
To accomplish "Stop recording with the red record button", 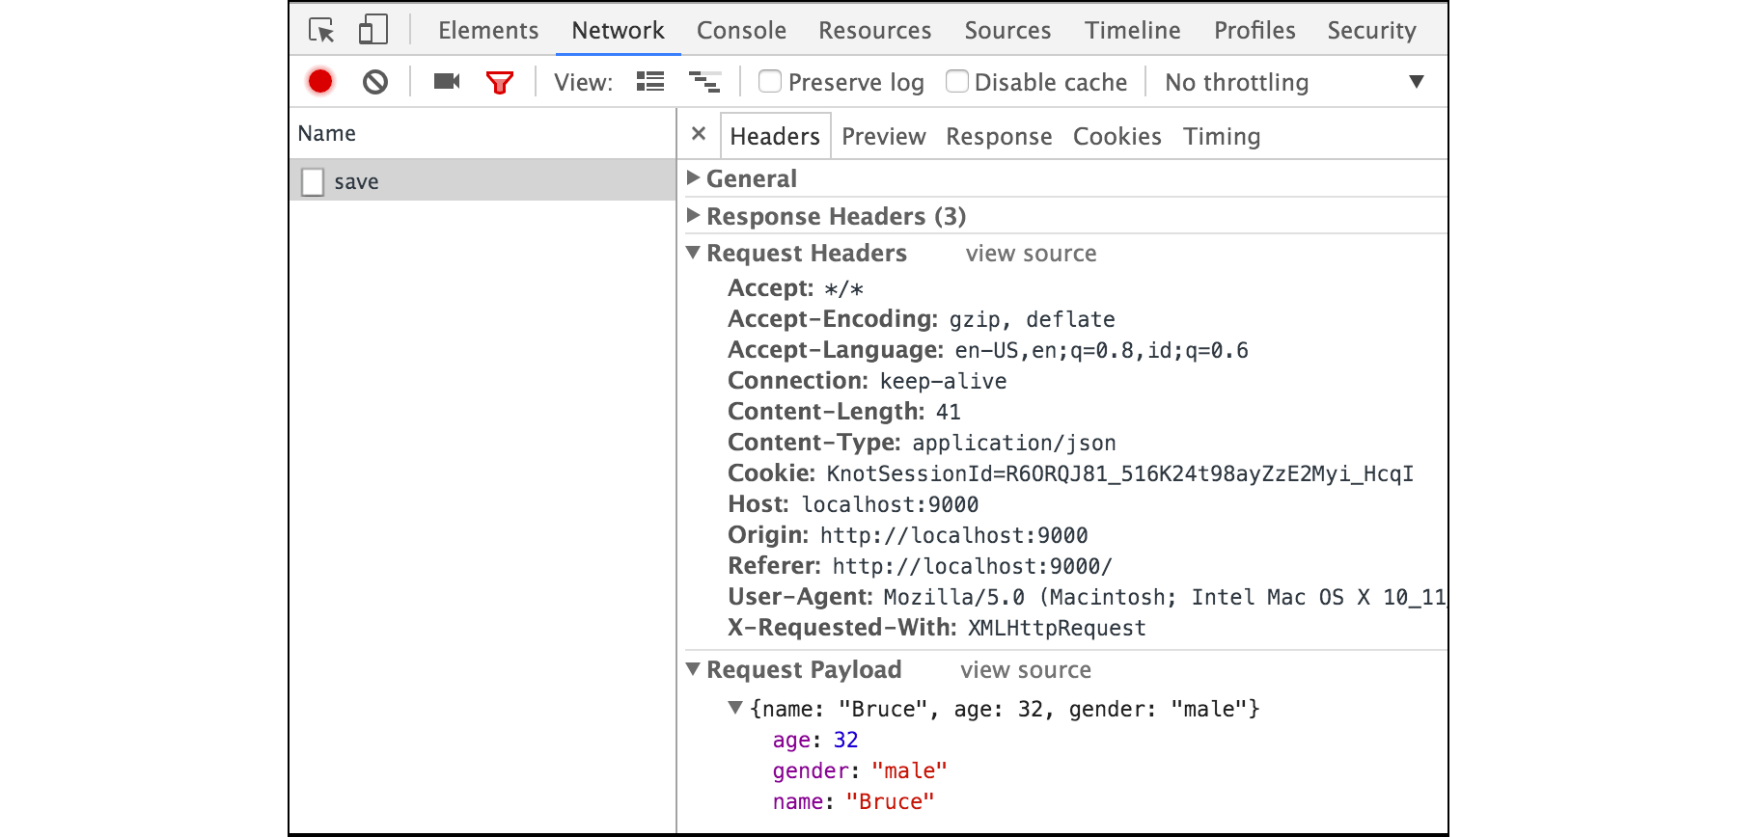I will tap(320, 82).
